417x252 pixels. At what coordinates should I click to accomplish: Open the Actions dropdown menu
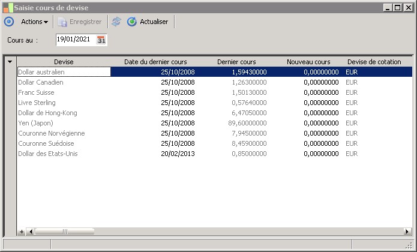pos(35,22)
